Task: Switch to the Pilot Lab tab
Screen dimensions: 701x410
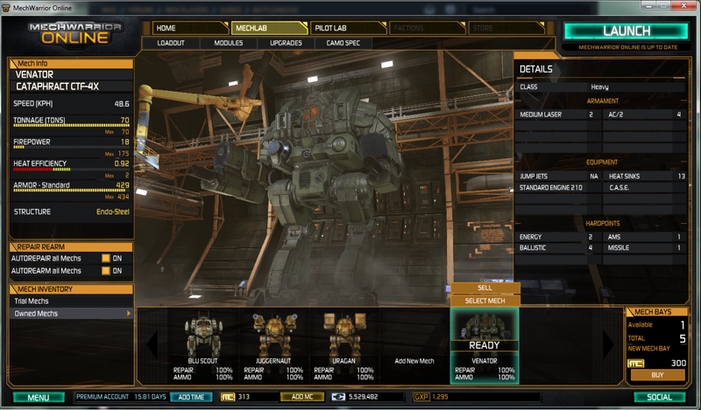Action: (x=346, y=28)
